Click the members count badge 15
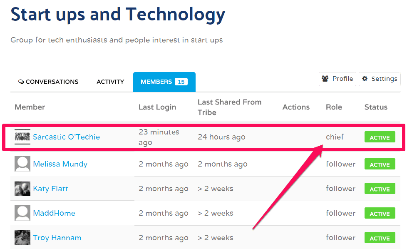Viewport: 407px width, 249px height. click(x=181, y=82)
